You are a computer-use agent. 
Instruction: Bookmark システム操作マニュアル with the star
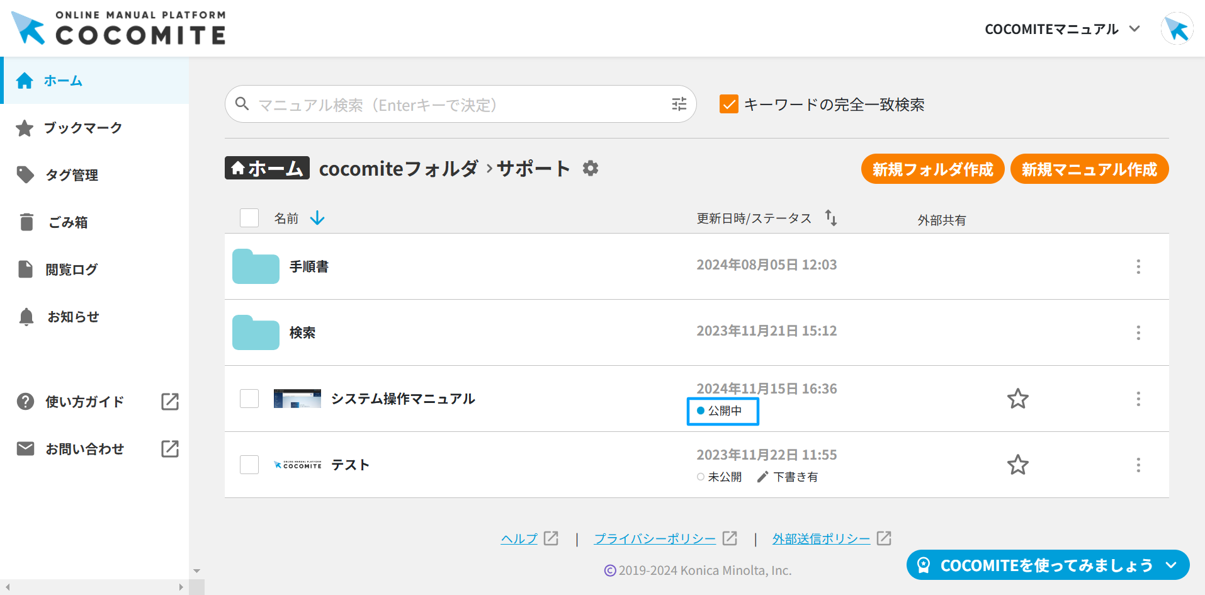pos(1017,399)
